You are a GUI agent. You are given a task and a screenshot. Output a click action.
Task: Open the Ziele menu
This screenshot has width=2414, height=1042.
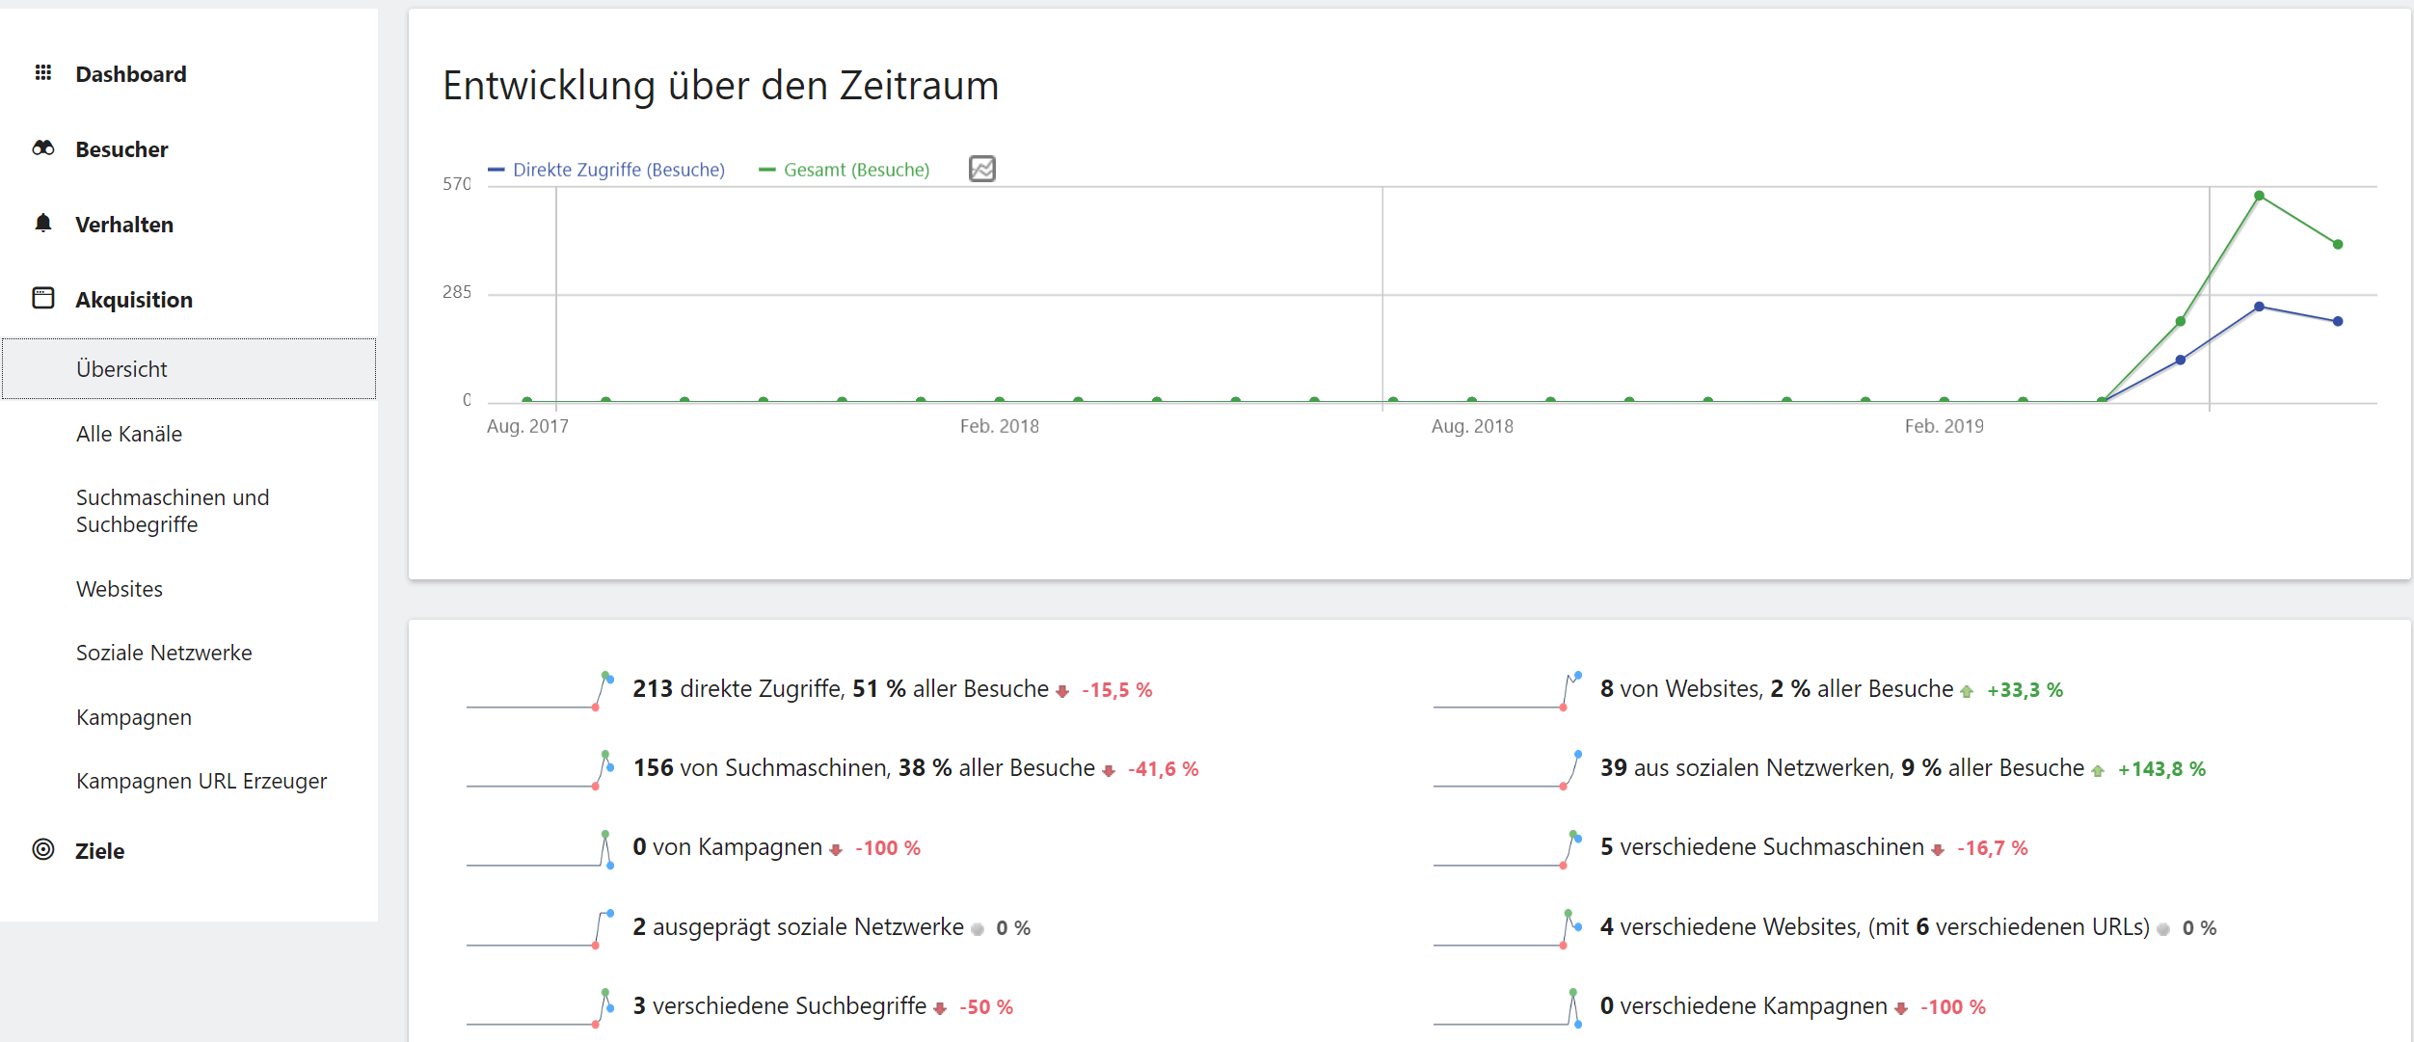click(x=99, y=851)
